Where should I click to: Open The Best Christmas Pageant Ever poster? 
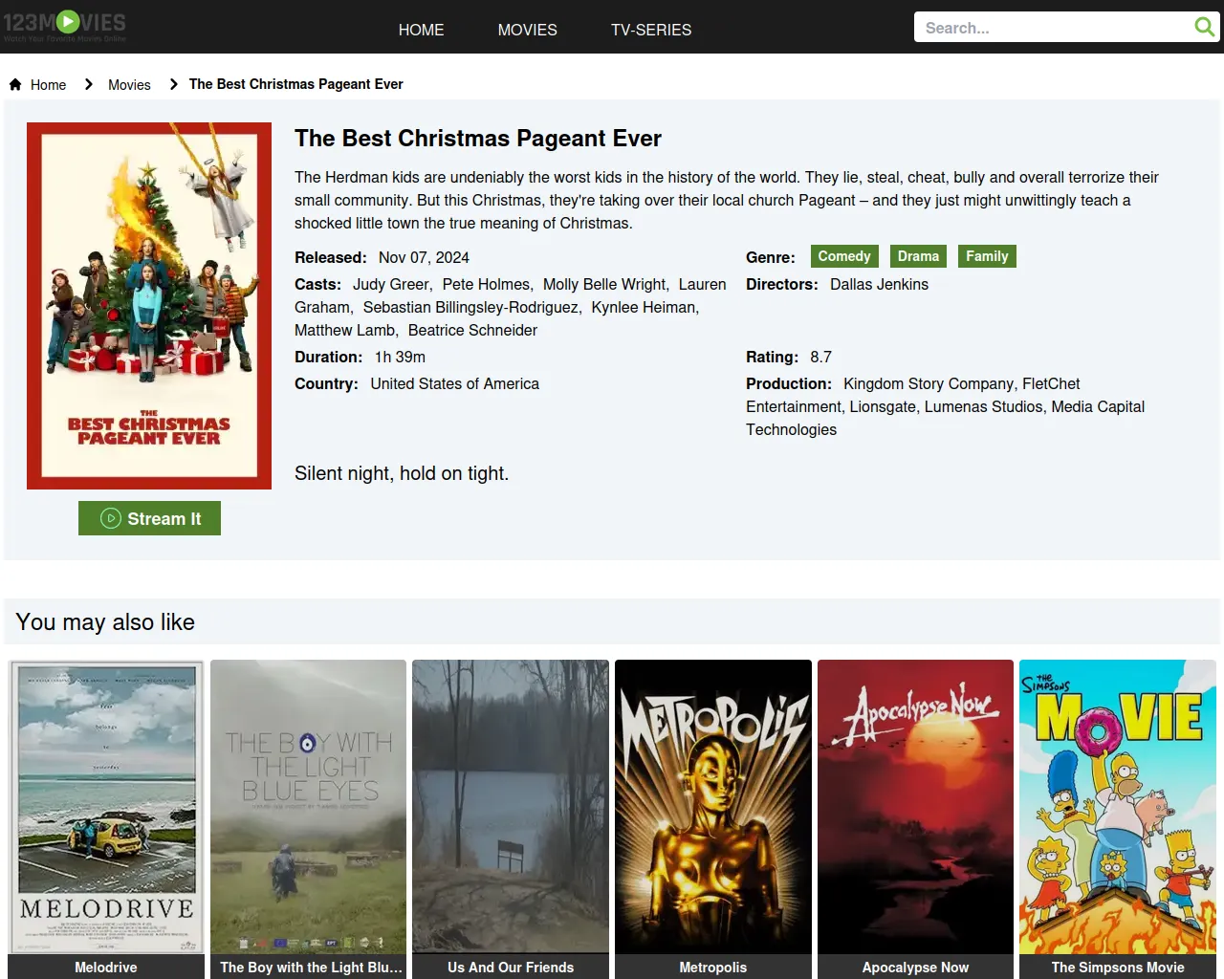[149, 306]
